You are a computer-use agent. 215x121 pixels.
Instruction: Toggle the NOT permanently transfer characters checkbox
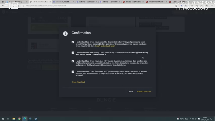pos(73,72)
